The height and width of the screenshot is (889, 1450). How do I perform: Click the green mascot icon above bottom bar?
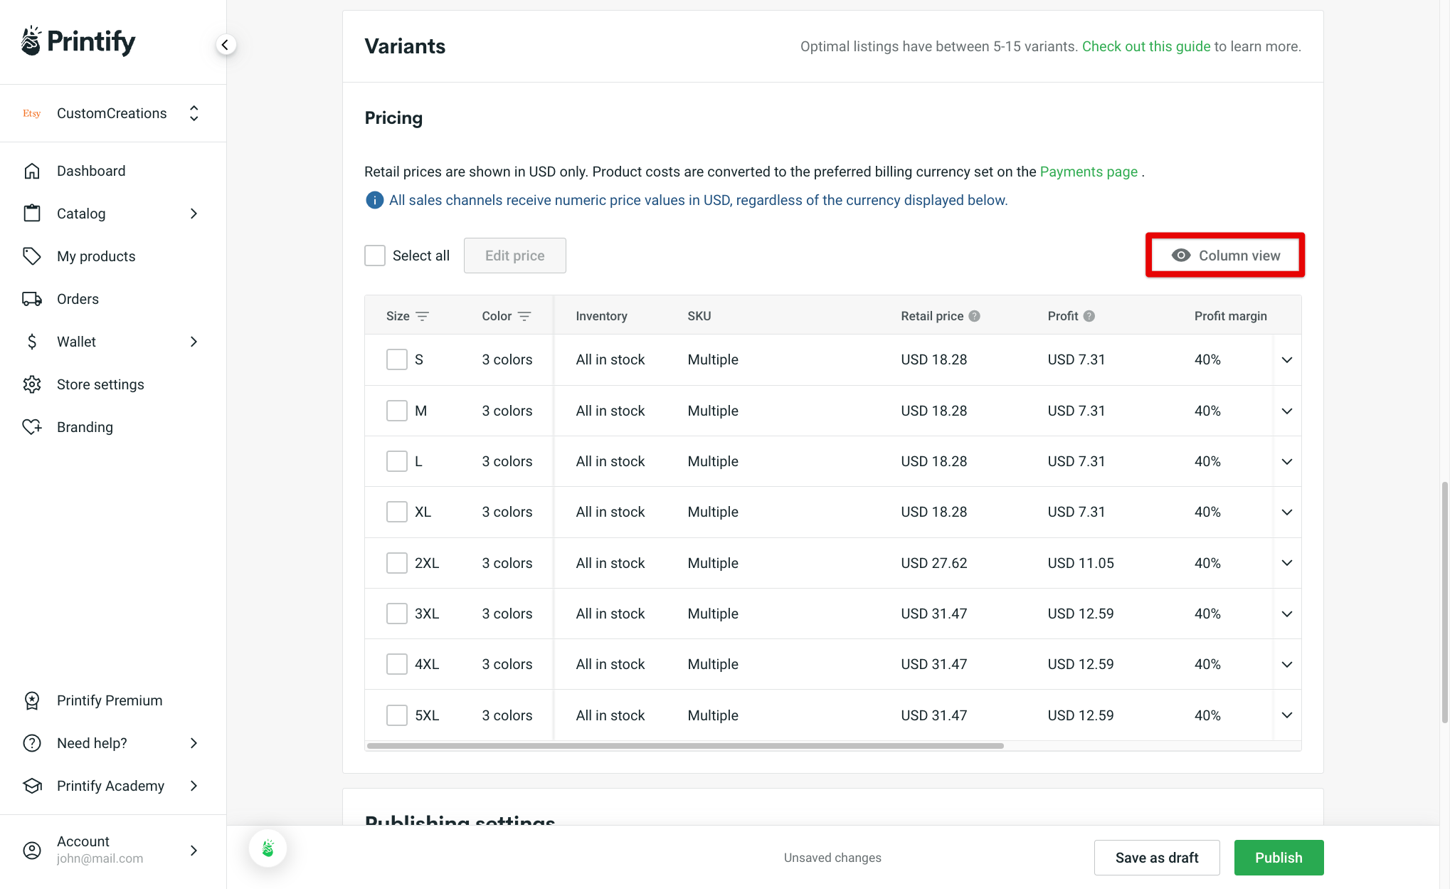tap(268, 848)
